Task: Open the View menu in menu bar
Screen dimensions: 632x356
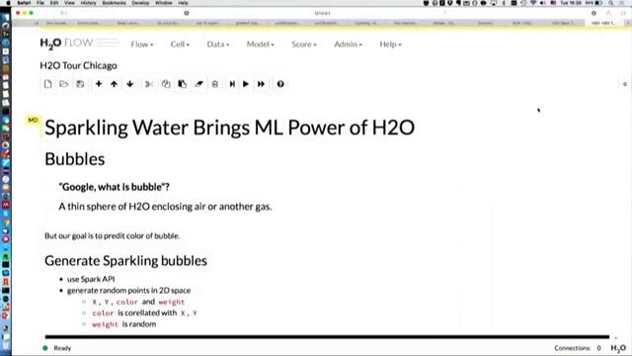Action: click(x=69, y=3)
